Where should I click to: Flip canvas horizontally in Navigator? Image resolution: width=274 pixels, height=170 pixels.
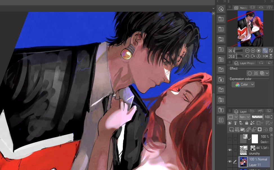click(265, 56)
